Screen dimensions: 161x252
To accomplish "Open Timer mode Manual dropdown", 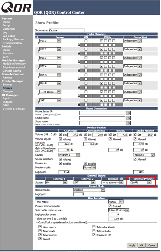I will pyautogui.click(x=116, y=202).
